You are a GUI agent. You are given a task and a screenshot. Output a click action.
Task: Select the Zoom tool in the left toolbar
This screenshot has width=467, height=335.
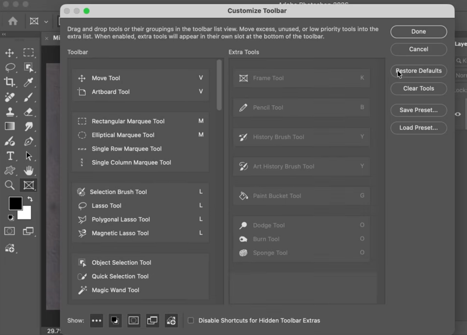pyautogui.click(x=10, y=185)
